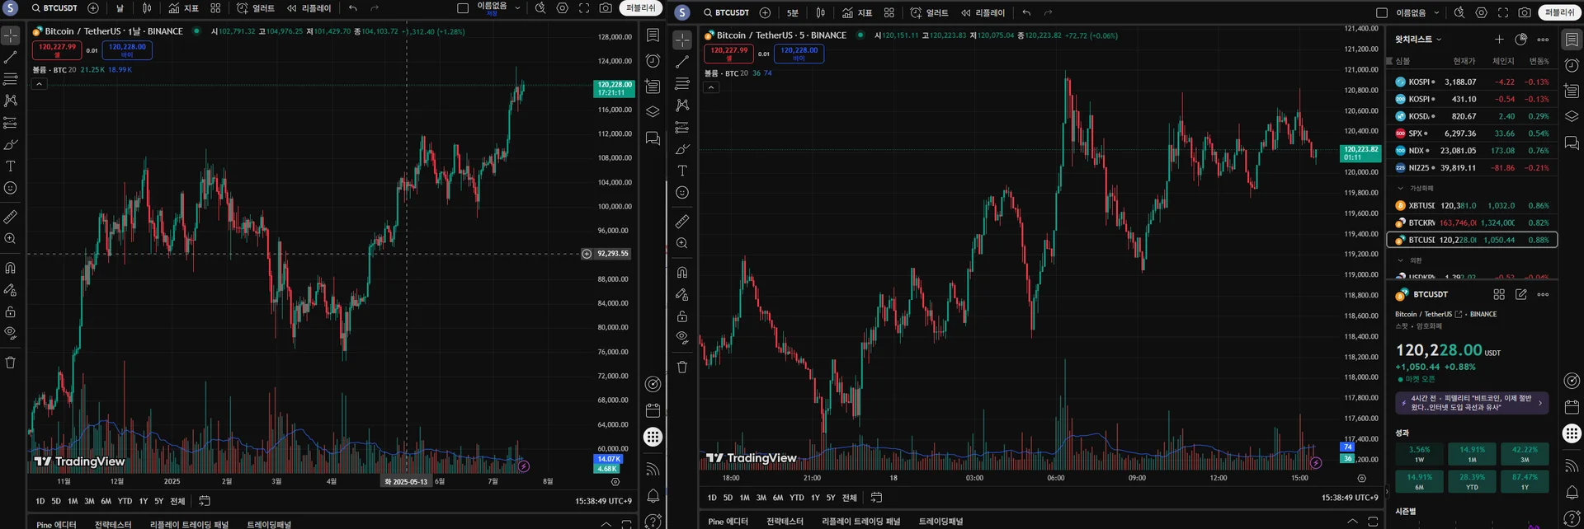Screen dimensions: 1584x529
Task: Toggle hide drawings eye in the right window
Action: (x=682, y=337)
